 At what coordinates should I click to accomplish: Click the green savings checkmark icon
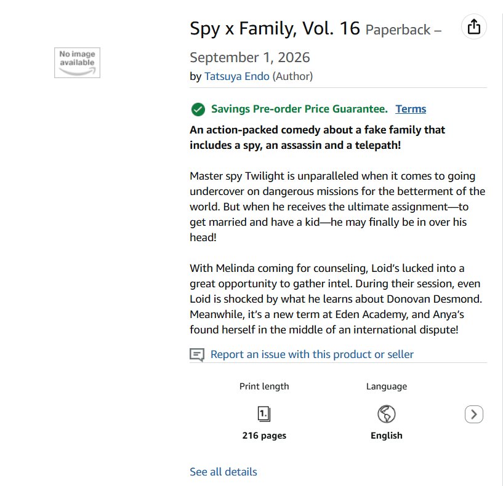[198, 110]
